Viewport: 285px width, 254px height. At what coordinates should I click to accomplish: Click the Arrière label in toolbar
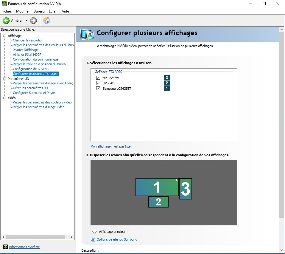coord(16,21)
